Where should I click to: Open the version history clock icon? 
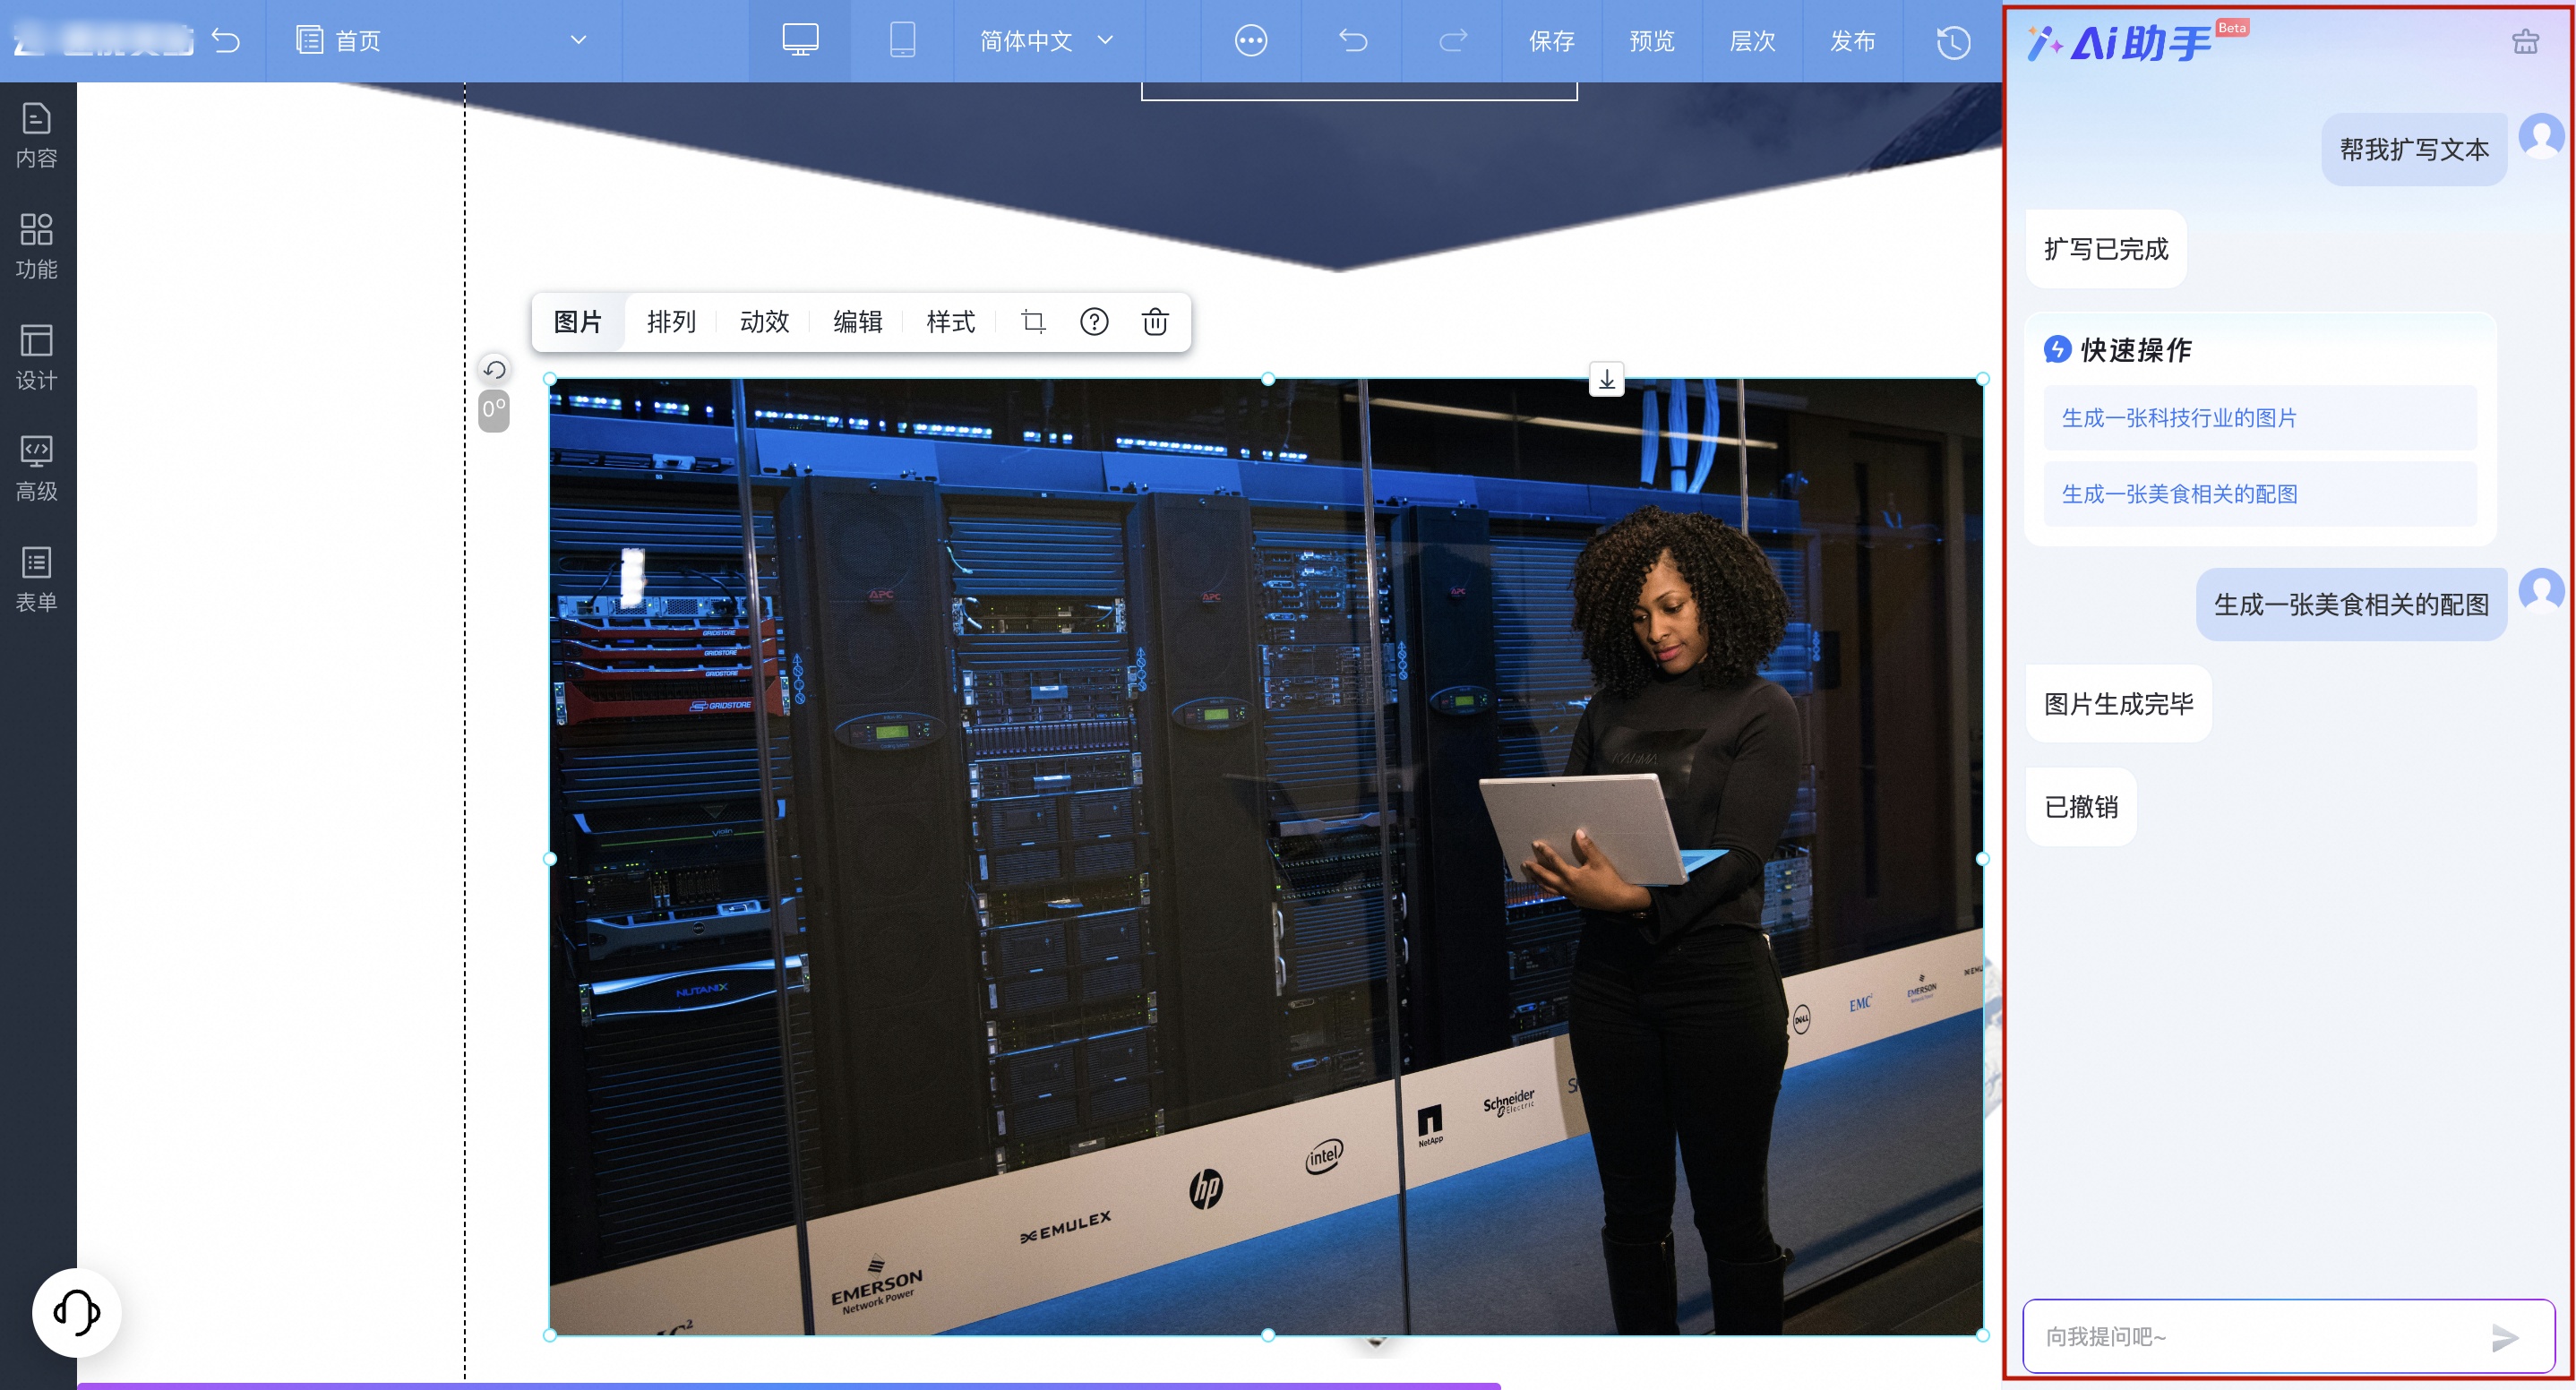(x=1953, y=42)
